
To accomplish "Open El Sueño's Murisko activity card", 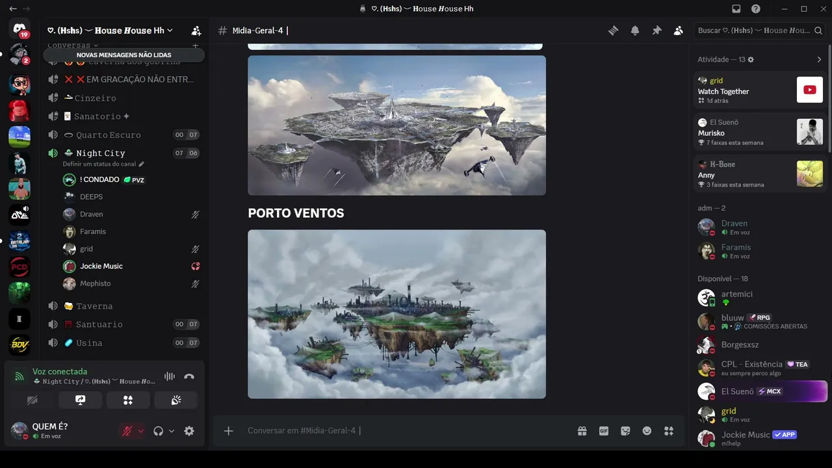I will tap(760, 132).
